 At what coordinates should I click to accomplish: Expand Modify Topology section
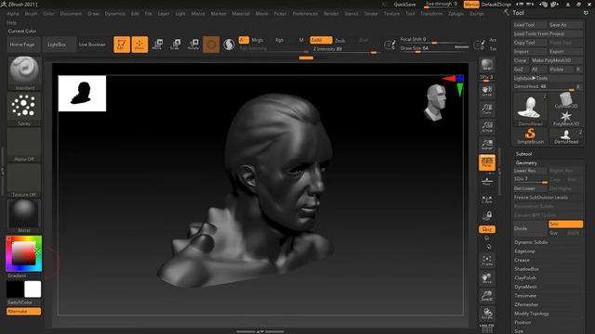click(532, 314)
